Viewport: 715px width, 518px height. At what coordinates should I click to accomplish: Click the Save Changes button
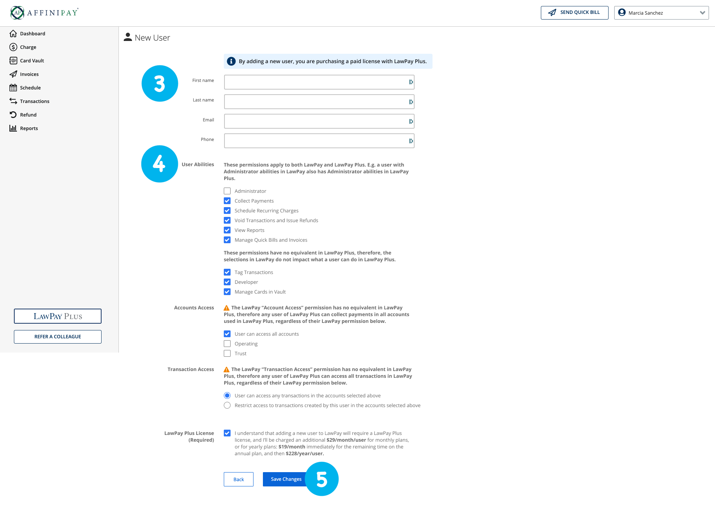pos(286,479)
